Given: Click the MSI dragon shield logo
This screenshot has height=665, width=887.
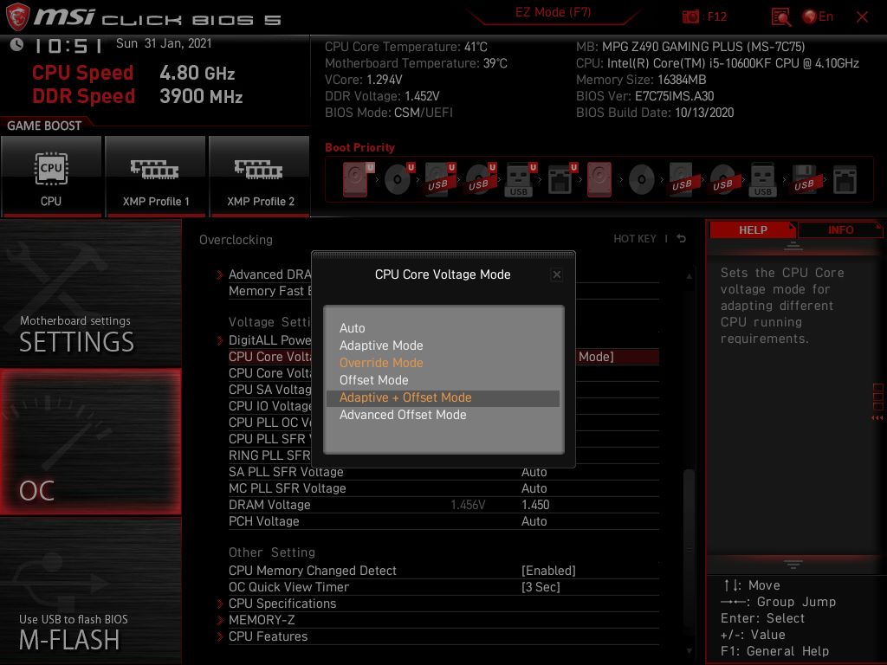Looking at the screenshot, I should point(17,17).
